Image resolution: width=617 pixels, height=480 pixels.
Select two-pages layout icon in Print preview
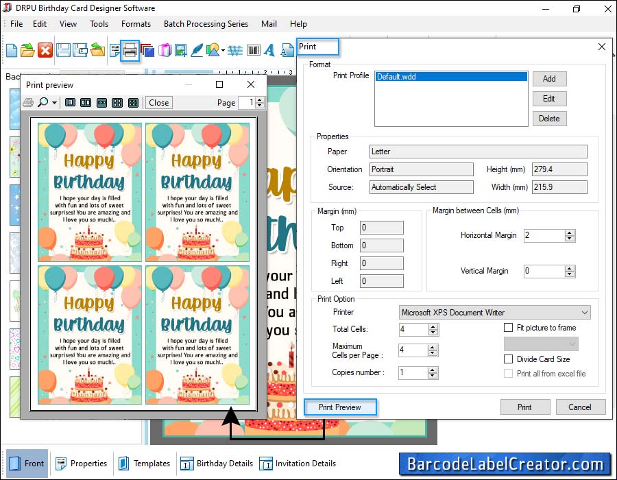(x=86, y=103)
